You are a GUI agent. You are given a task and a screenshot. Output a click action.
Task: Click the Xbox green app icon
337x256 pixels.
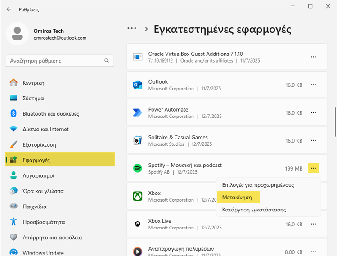137,196
